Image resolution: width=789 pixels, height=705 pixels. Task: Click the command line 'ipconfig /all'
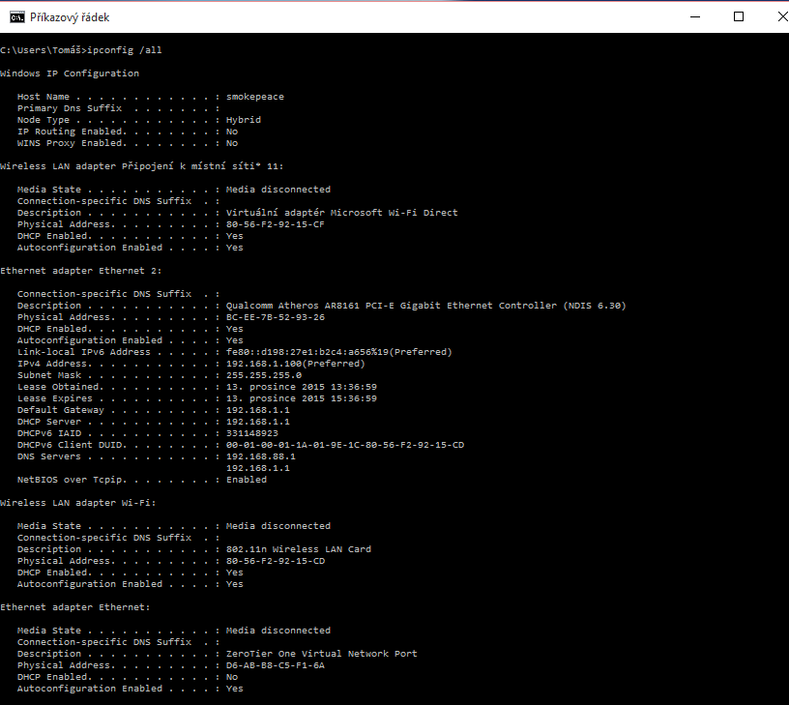point(125,50)
